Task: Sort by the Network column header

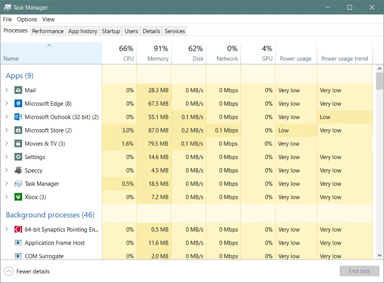Action: [x=224, y=53]
